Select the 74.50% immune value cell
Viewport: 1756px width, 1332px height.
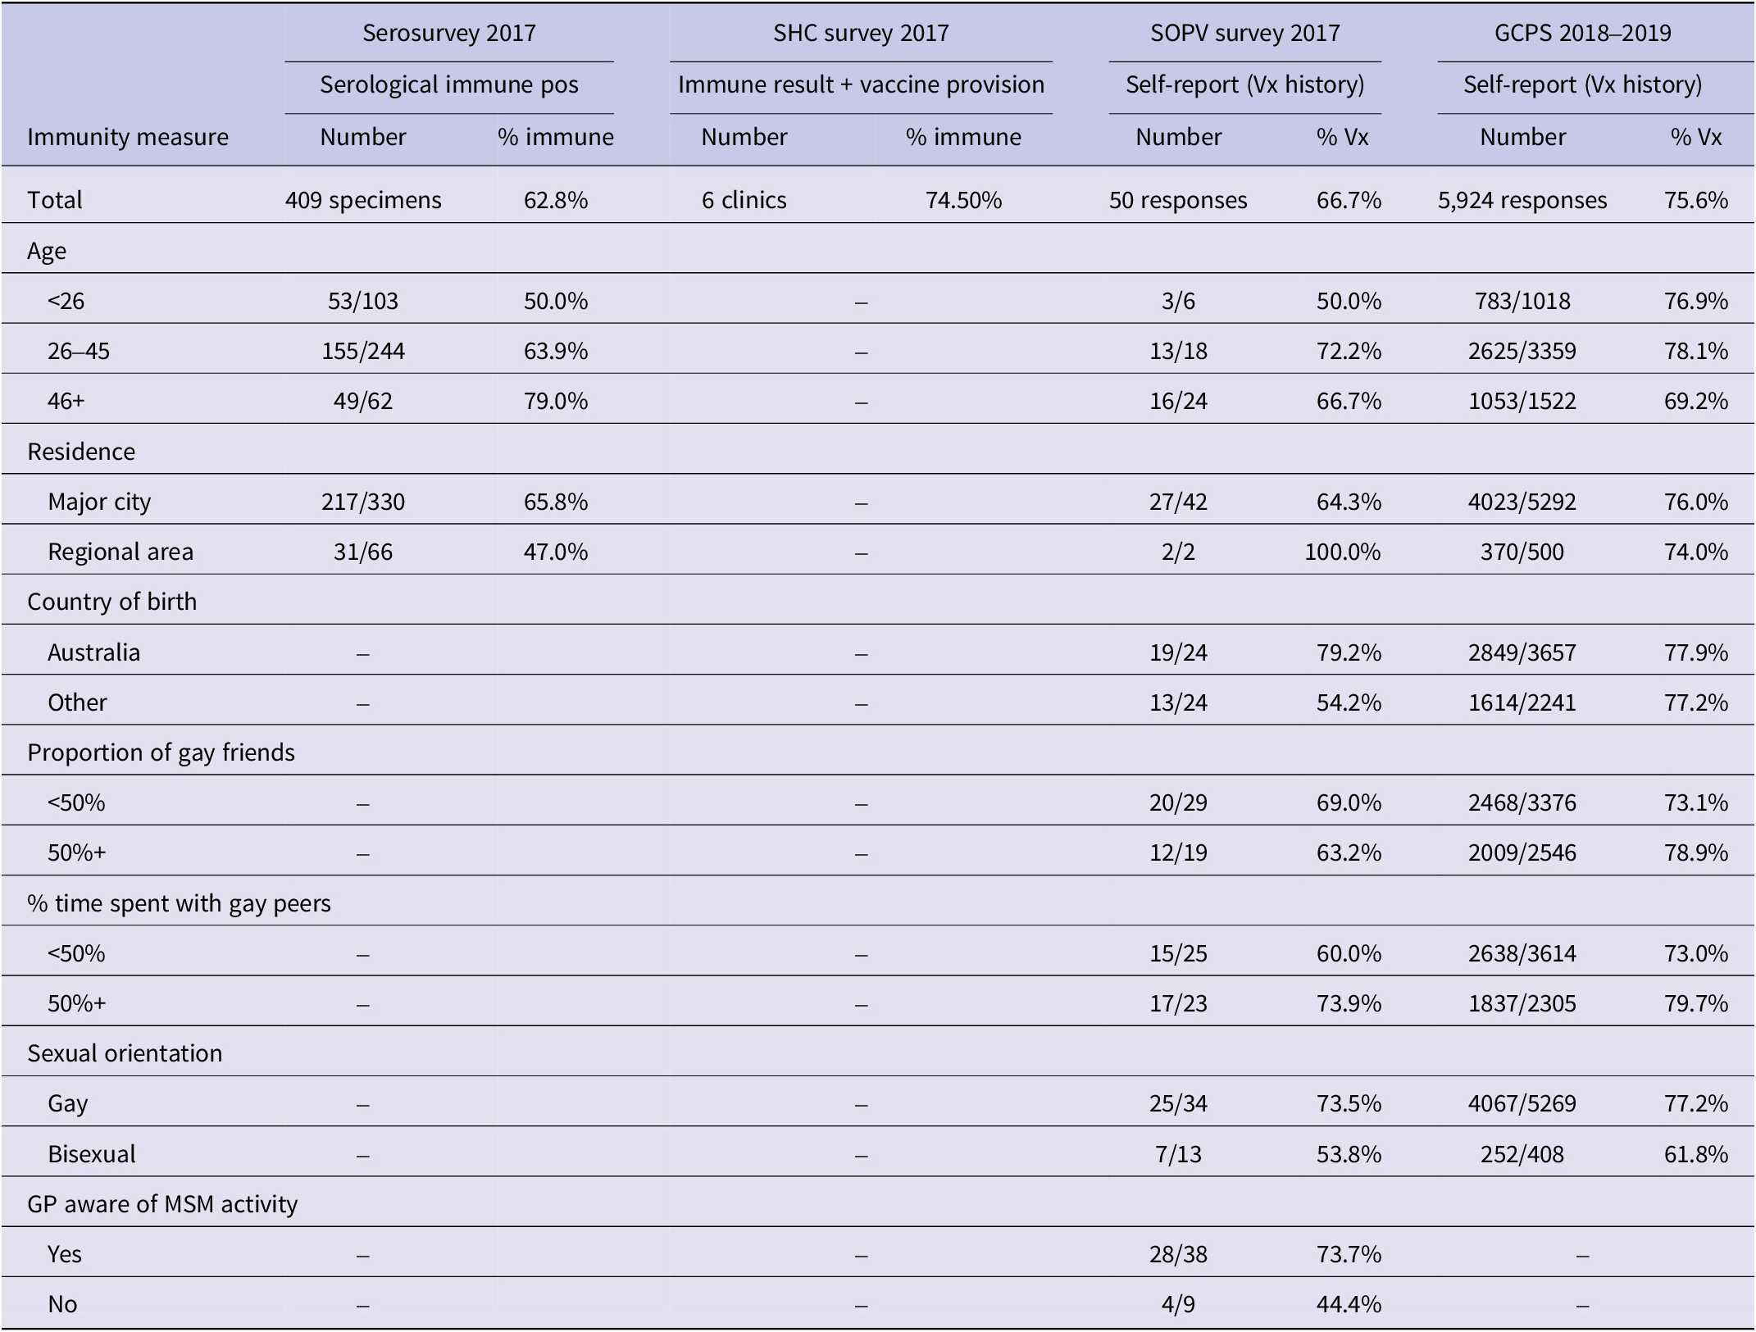click(963, 200)
